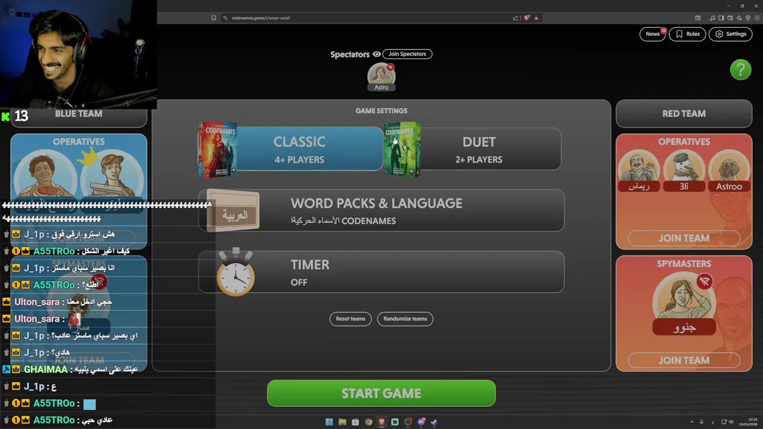Open the browser hamburger menu

coord(757,18)
